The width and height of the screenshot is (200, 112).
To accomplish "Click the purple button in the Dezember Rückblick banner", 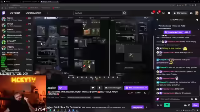I will click(137, 107).
